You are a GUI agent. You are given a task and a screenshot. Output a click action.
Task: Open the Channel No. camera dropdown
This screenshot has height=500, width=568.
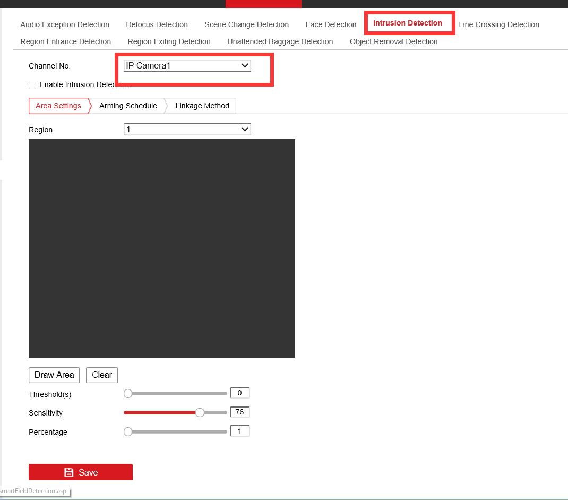coord(187,66)
